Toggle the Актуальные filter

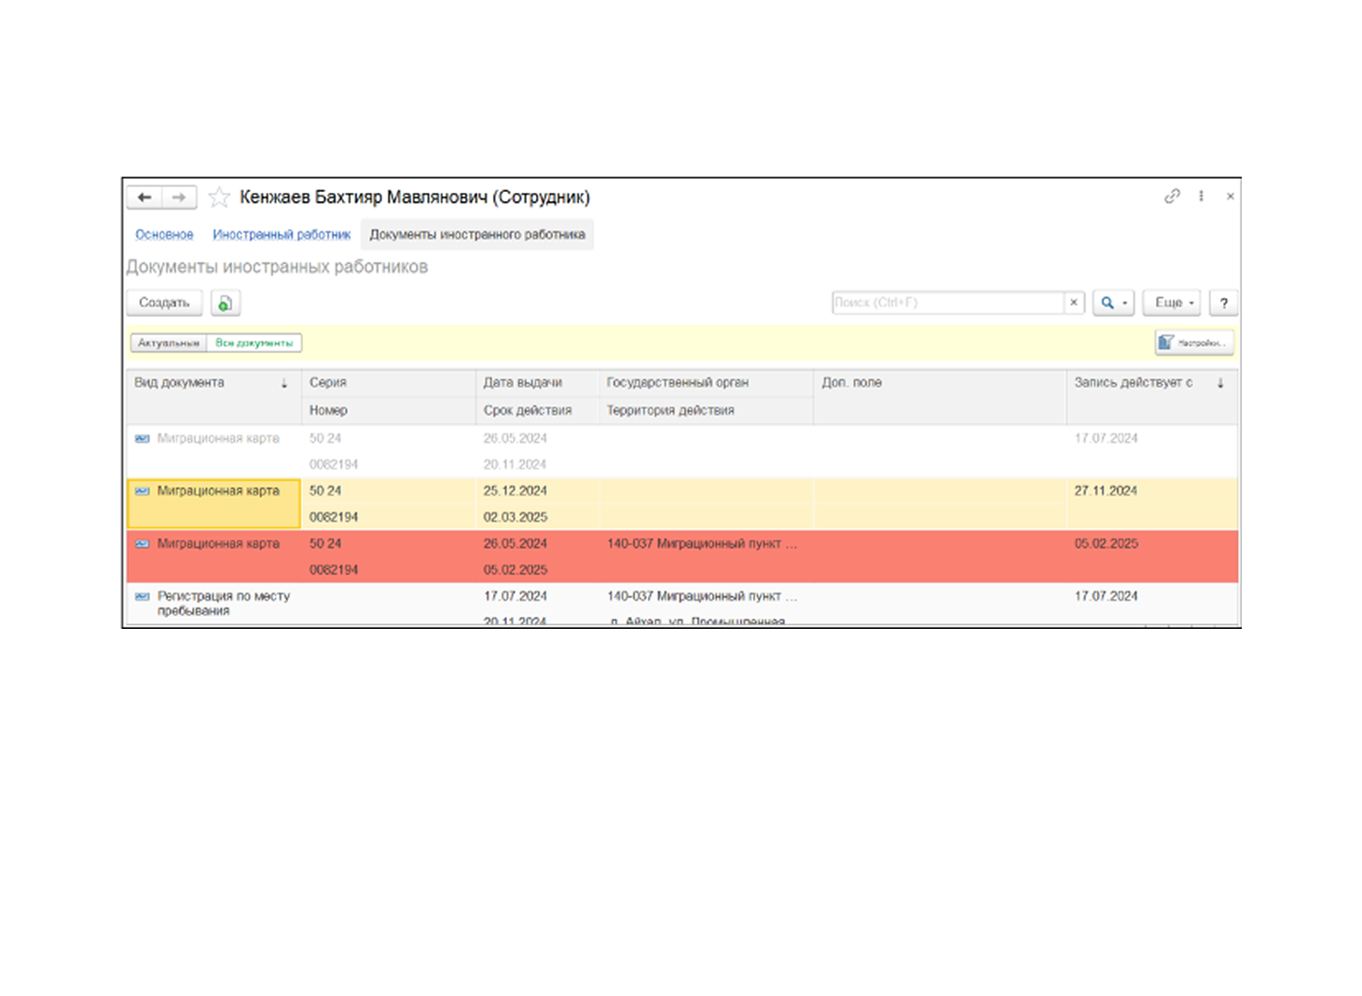click(x=169, y=343)
